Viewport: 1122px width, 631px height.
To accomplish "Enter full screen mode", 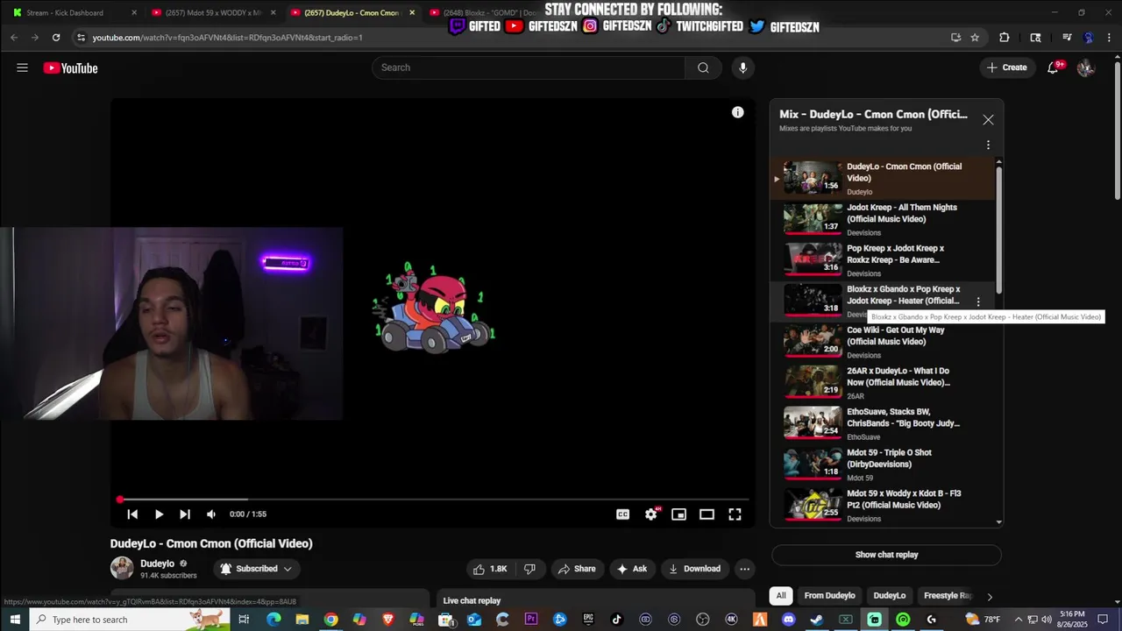I will [x=735, y=514].
